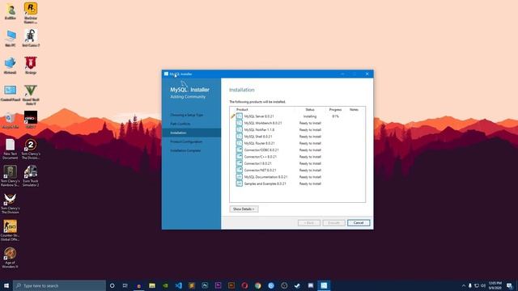Click the Product column header
The height and width of the screenshot is (291, 518).
[x=242, y=110]
